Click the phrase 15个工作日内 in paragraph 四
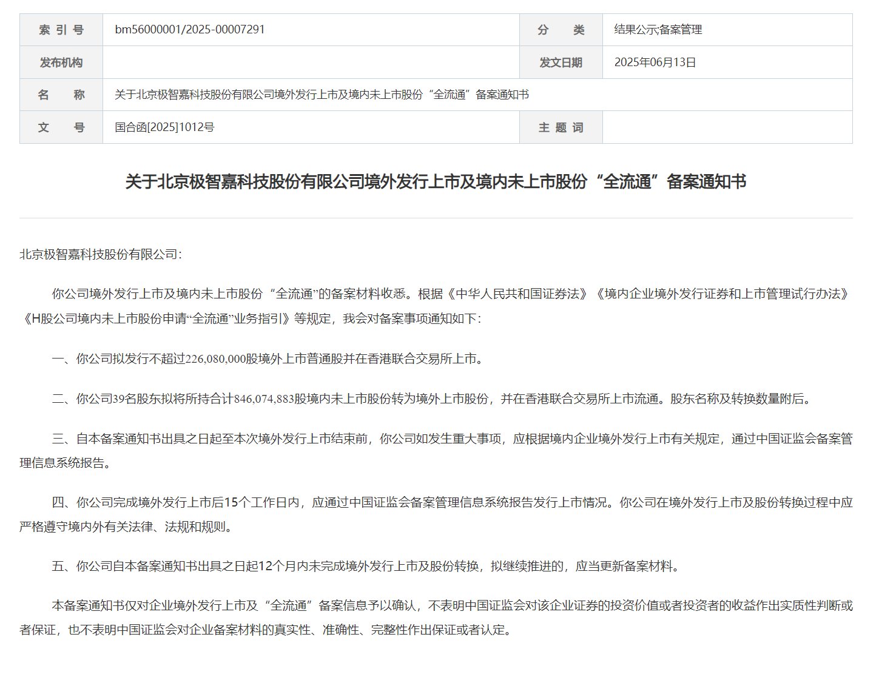 pyautogui.click(x=262, y=502)
